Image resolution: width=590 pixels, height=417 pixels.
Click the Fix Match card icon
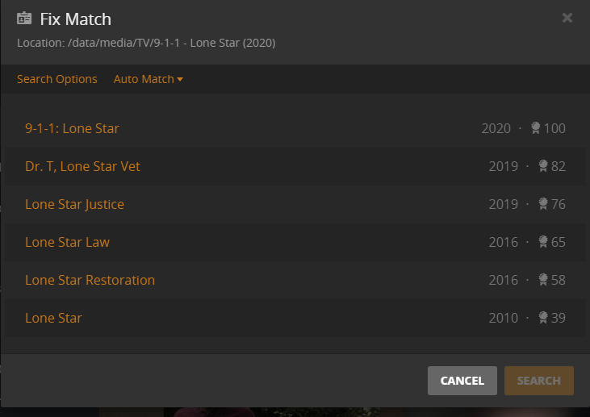point(24,19)
